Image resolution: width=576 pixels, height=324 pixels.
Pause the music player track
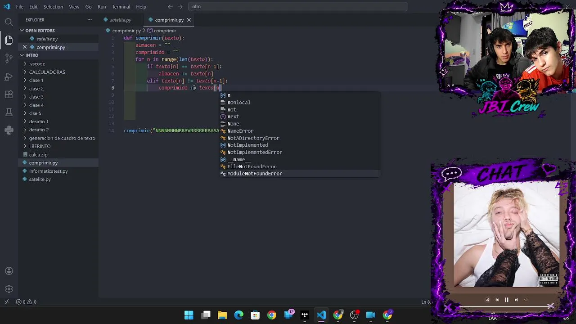coord(506,300)
